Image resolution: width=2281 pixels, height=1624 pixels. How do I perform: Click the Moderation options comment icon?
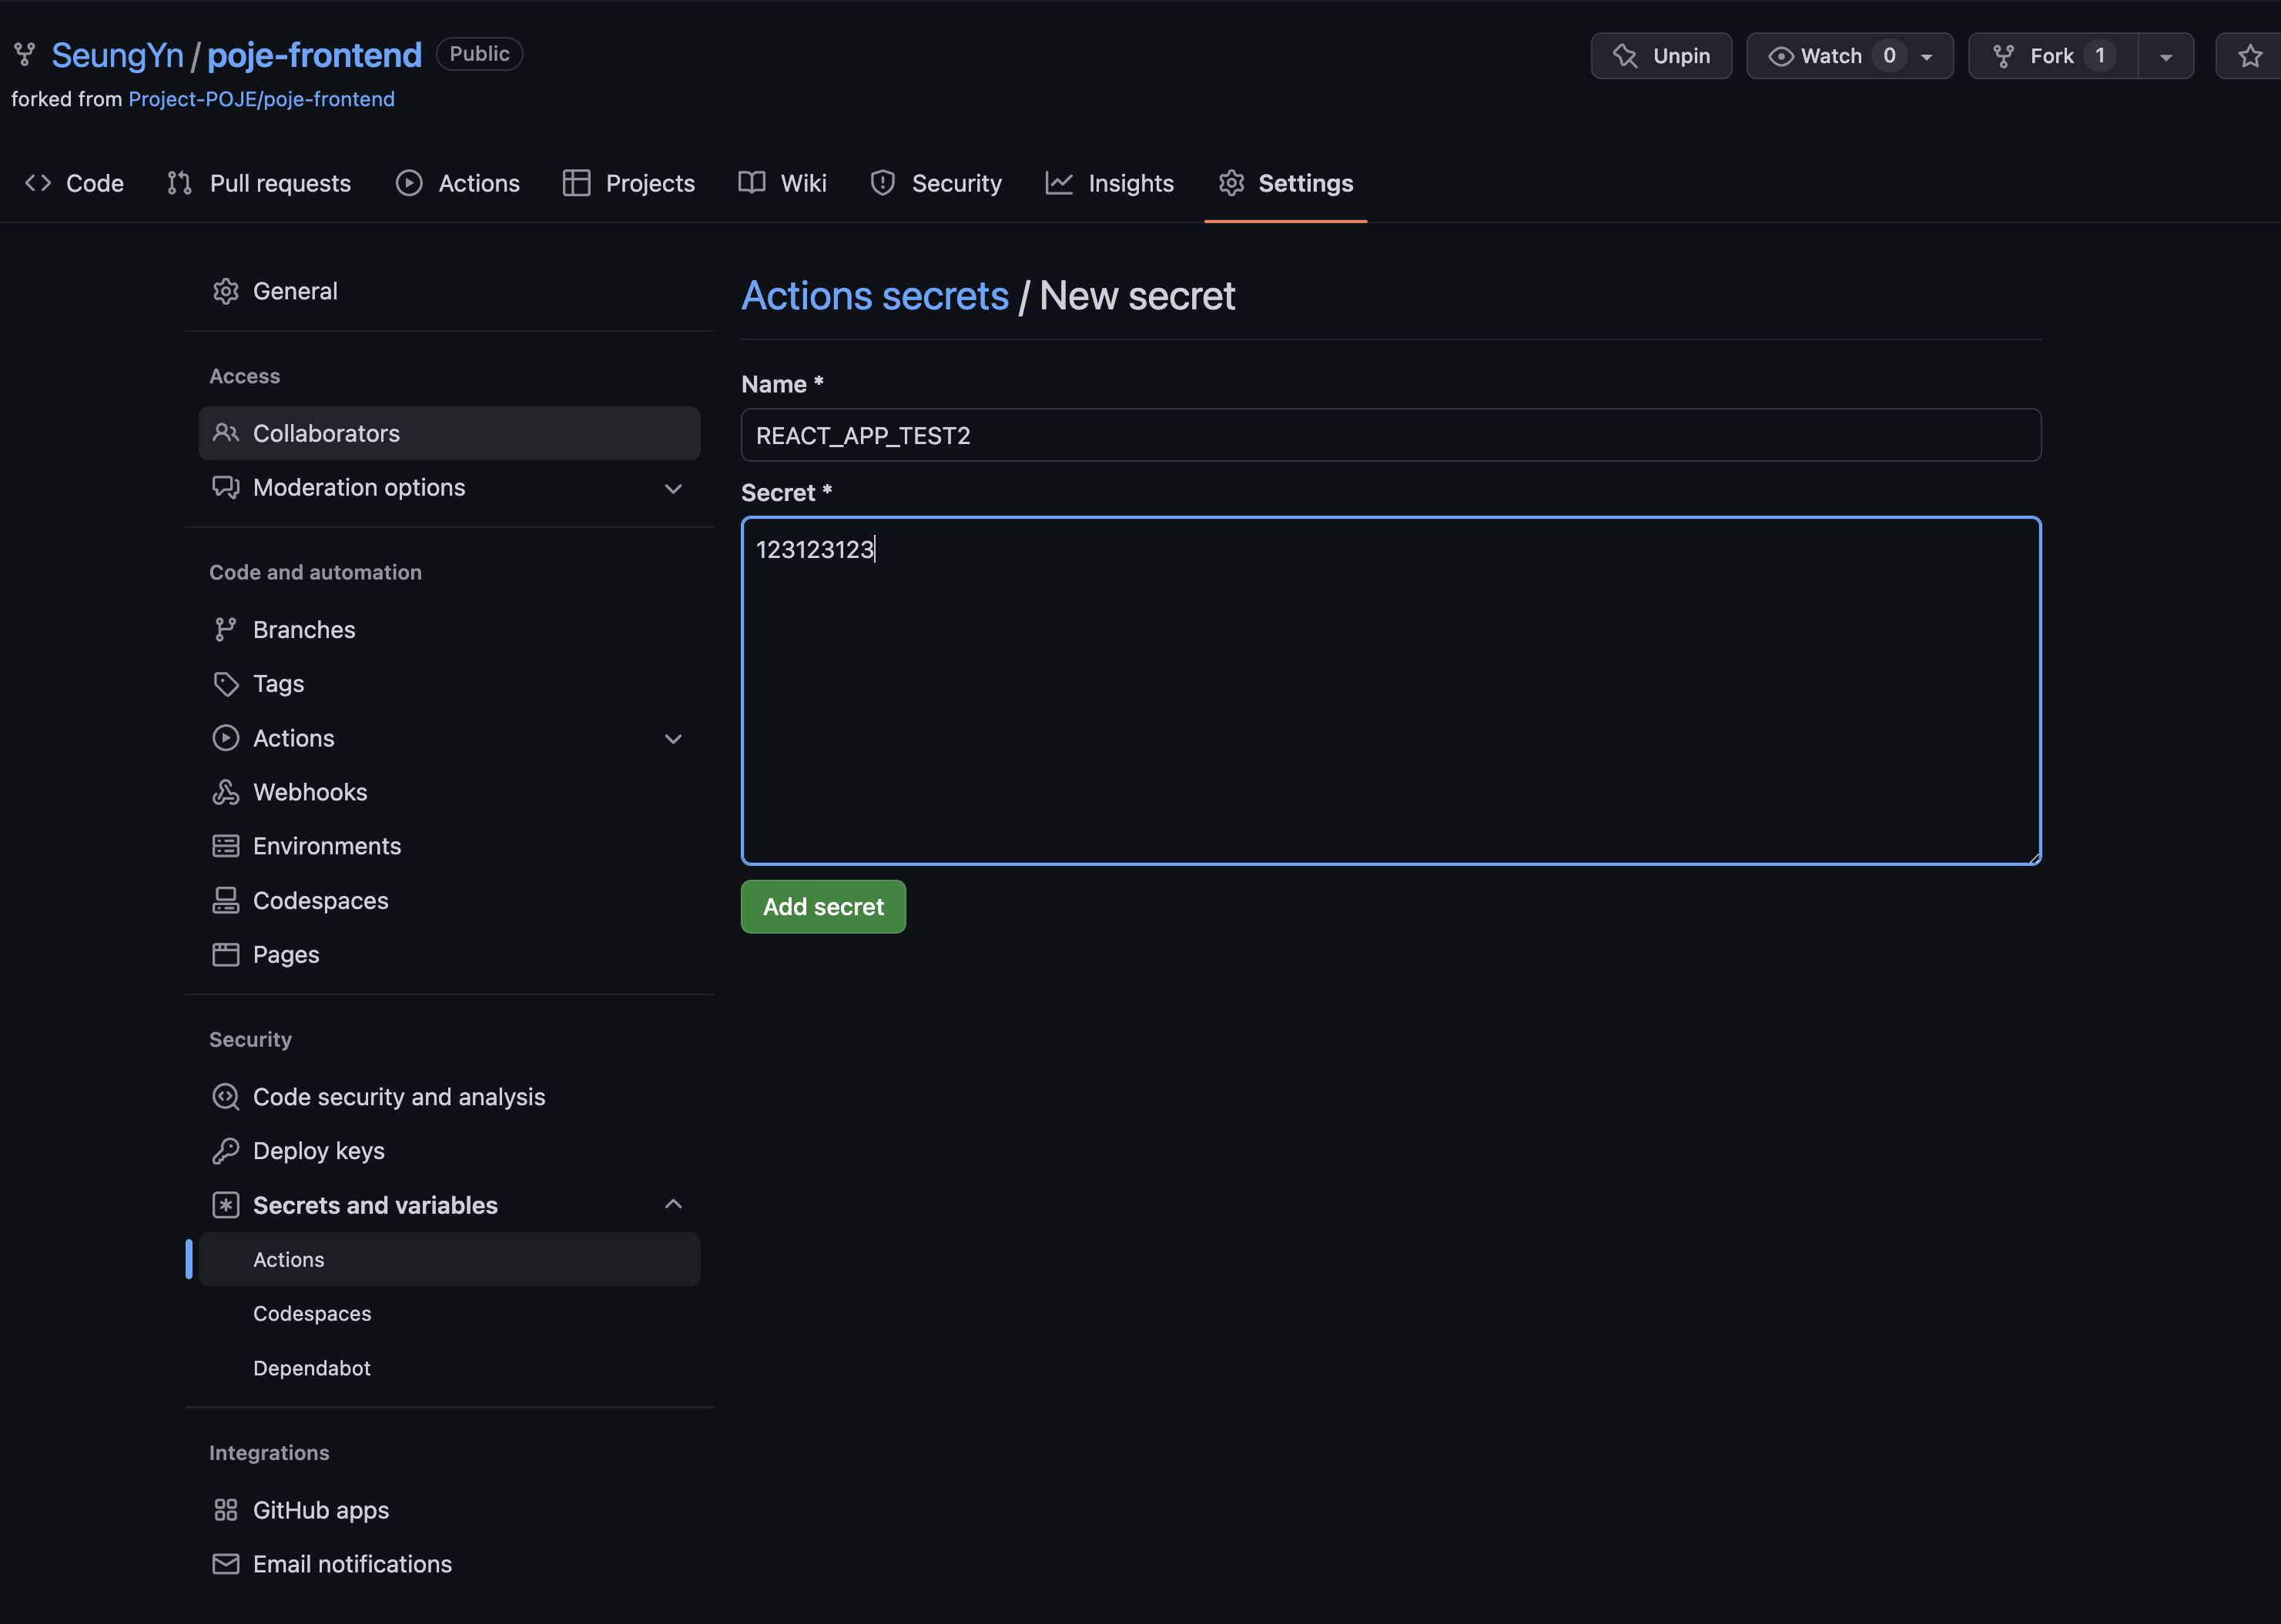coord(226,487)
